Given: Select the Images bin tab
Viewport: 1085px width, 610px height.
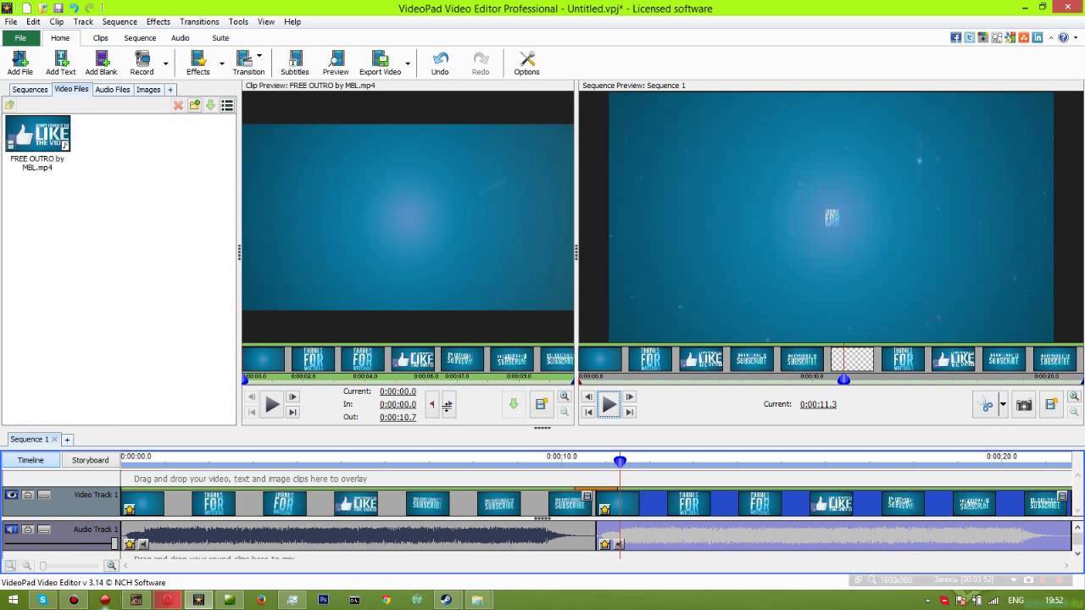Looking at the screenshot, I should tap(148, 89).
